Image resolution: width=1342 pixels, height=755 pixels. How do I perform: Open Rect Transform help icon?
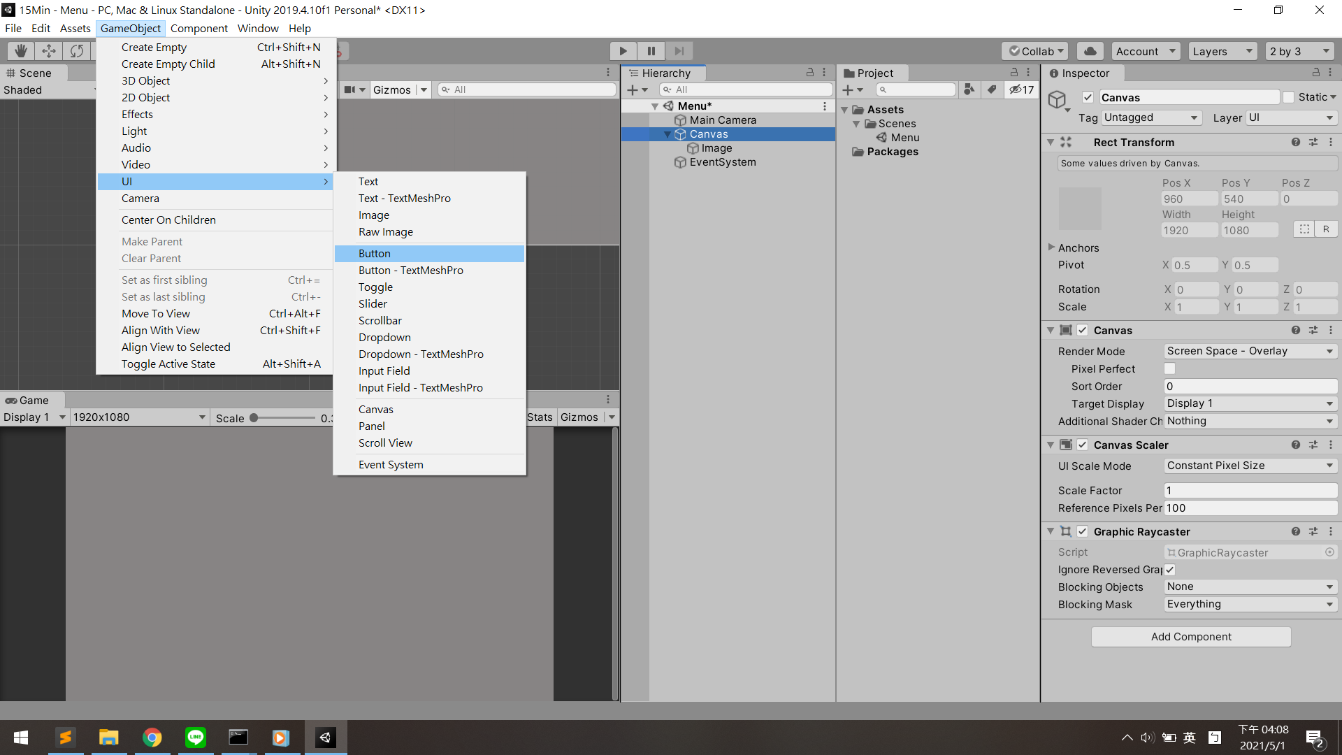pyautogui.click(x=1296, y=142)
